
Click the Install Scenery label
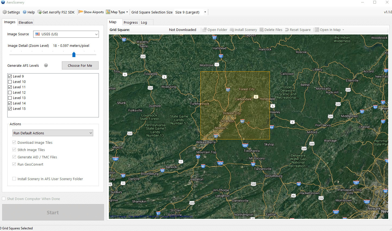pyautogui.click(x=246, y=30)
